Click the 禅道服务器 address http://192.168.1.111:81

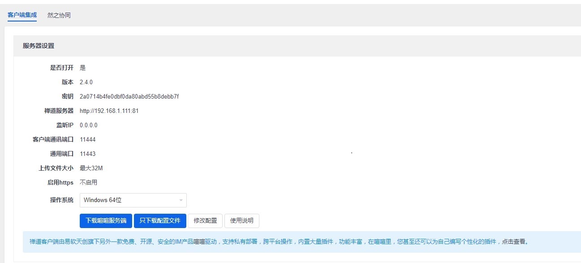tap(108, 111)
